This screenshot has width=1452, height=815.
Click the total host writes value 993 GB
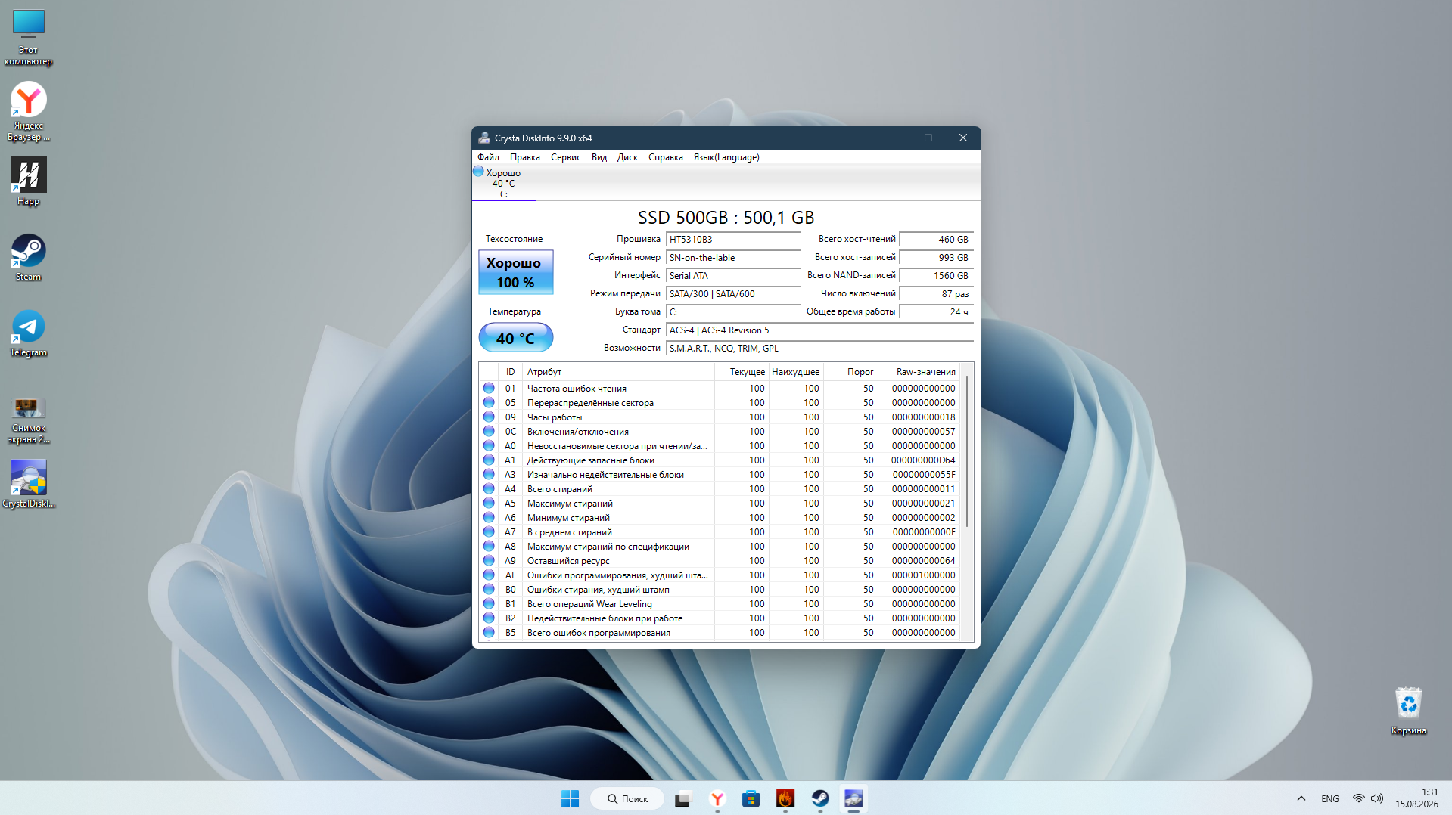click(936, 257)
